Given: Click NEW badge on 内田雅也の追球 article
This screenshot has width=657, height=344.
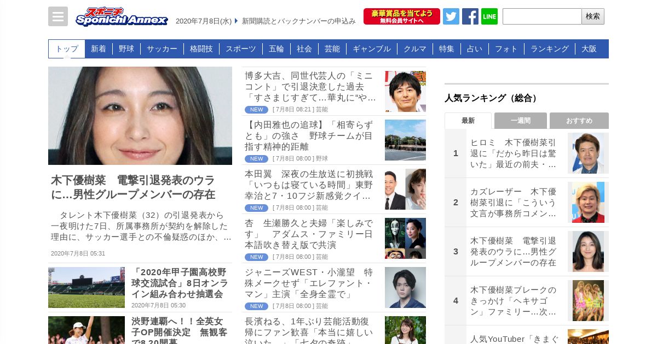Looking at the screenshot, I should coord(256,159).
